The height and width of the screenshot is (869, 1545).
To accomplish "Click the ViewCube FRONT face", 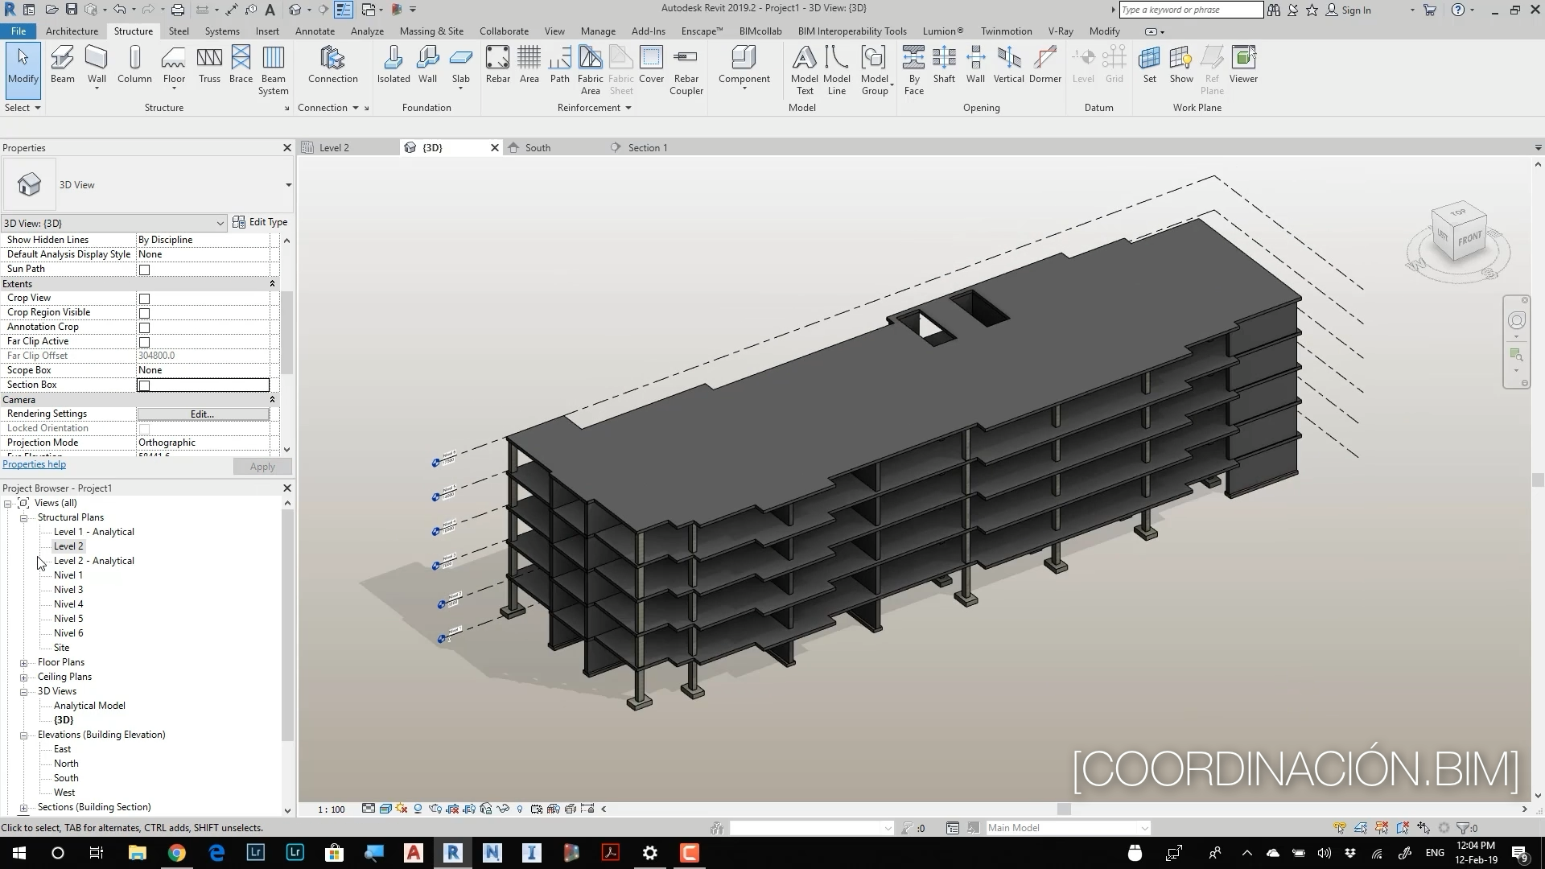I will 1469,239.
